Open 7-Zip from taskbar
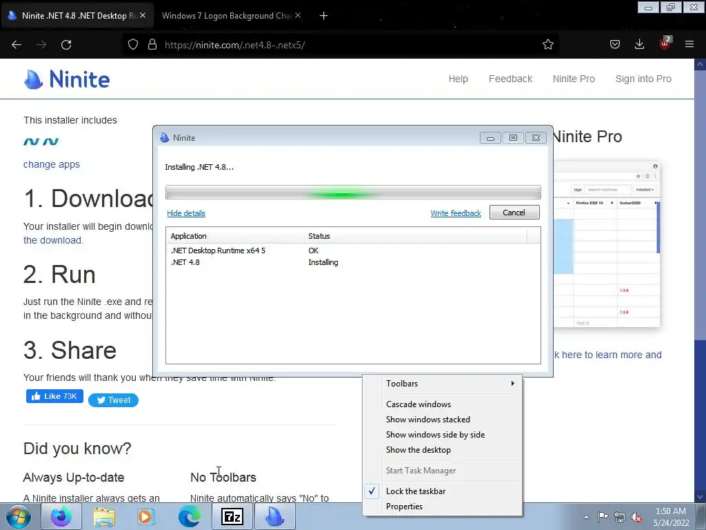Viewport: 706px width, 530px height. [232, 516]
